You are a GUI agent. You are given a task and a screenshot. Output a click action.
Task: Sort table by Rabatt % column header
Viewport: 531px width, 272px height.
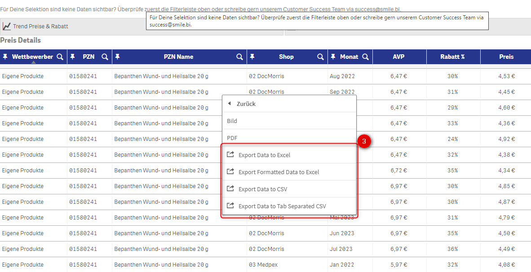[x=452, y=57]
